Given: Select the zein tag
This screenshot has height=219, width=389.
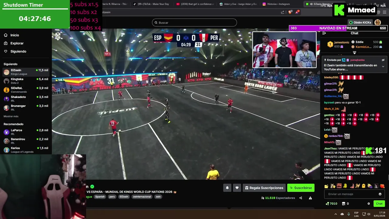Looking at the screenshot, I should click(x=158, y=197).
